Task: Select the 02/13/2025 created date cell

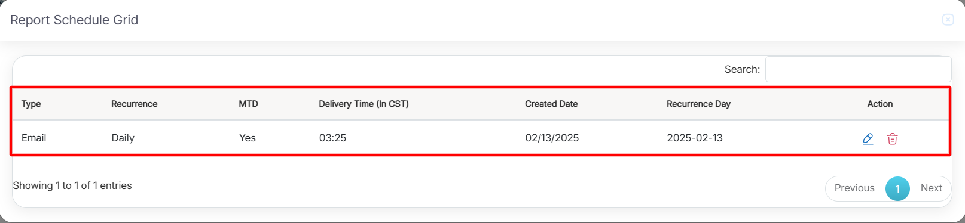Action: (552, 138)
